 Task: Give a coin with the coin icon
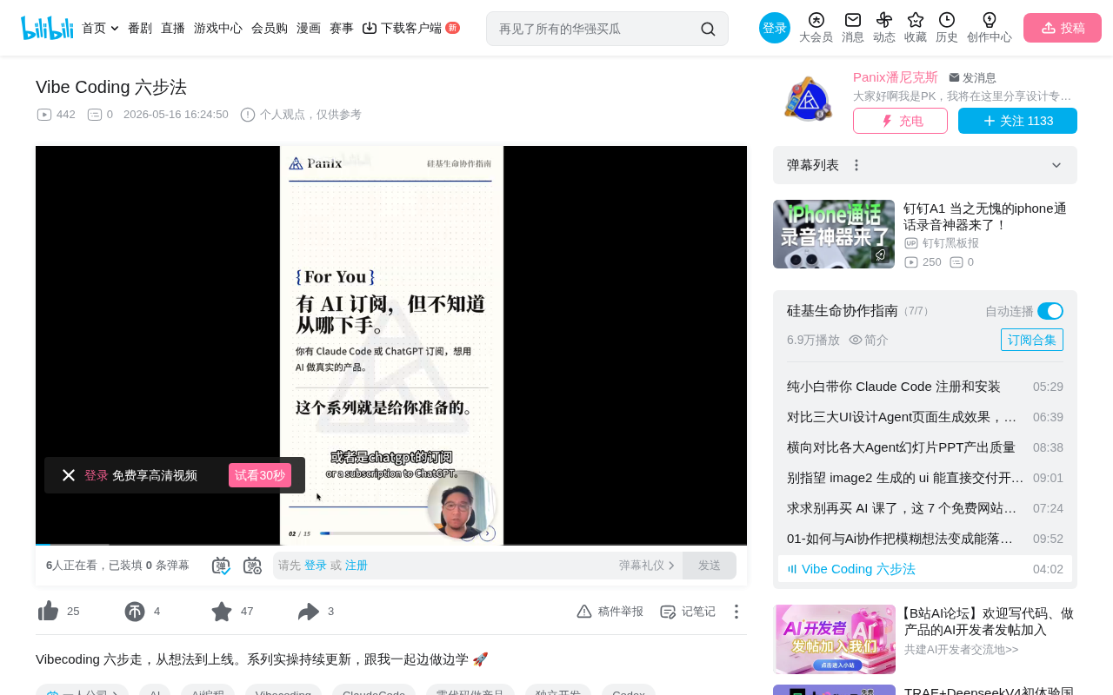[x=135, y=612]
